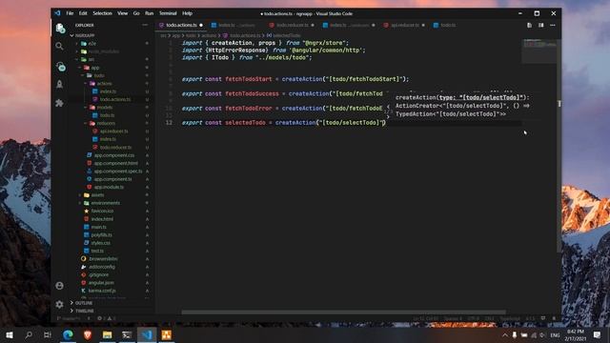This screenshot has width=610, height=343.
Task: Open the File menu
Action: tap(70, 13)
